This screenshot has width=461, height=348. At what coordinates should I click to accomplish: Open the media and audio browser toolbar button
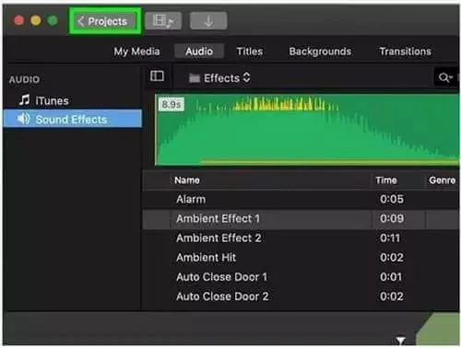tap(163, 21)
